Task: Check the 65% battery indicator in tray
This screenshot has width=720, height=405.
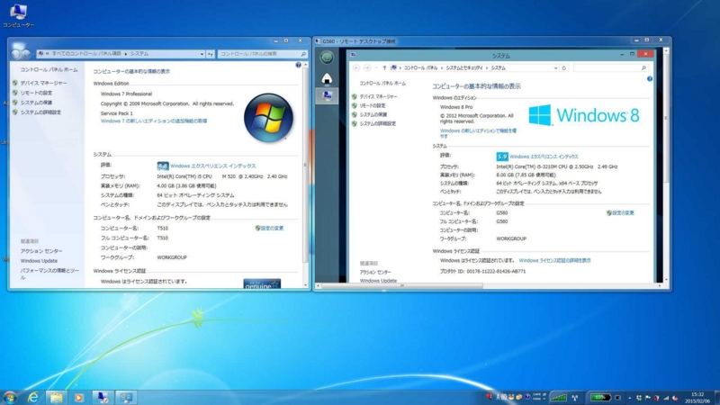Action: (x=600, y=398)
